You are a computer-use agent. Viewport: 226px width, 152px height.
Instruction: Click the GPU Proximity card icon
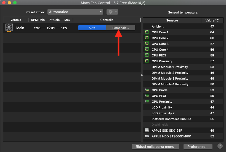[x=147, y=102]
